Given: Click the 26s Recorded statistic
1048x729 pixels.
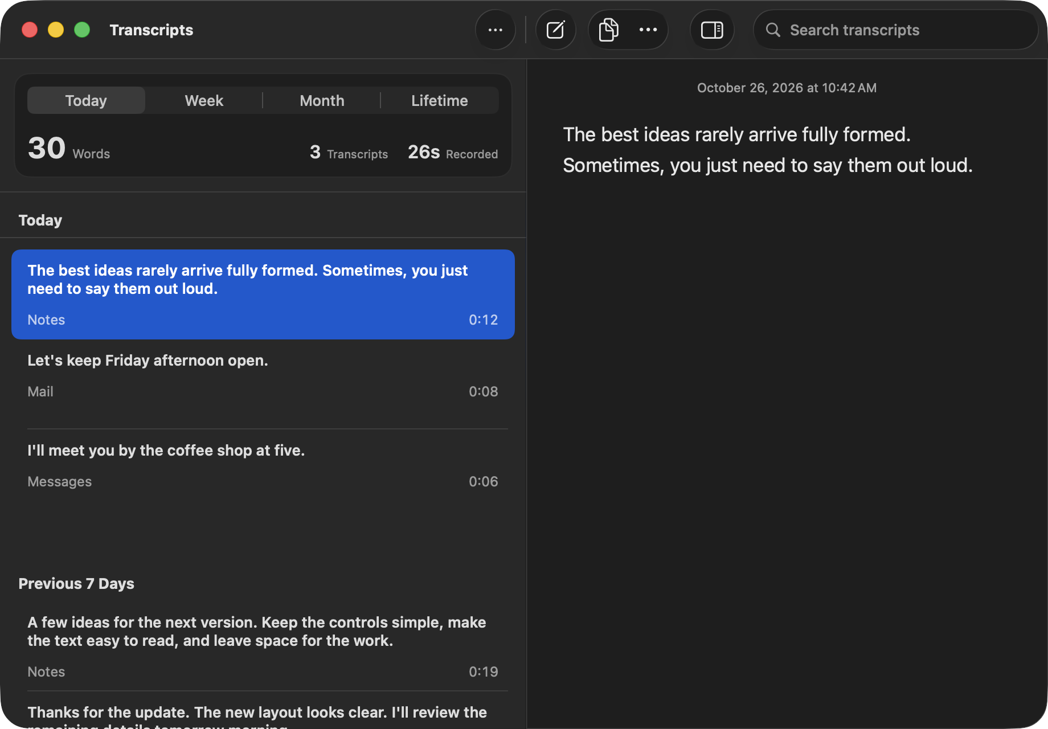Looking at the screenshot, I should (453, 153).
